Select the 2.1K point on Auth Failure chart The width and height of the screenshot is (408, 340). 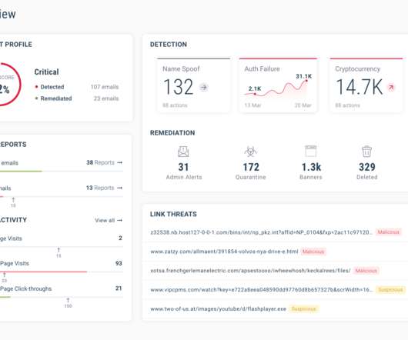point(255,94)
